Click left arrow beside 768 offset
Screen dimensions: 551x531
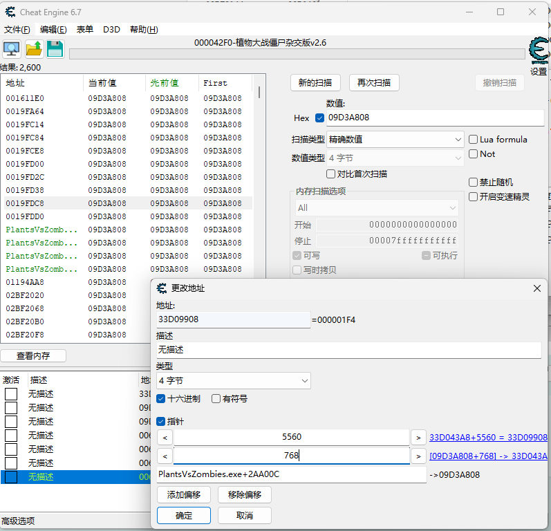pos(165,456)
